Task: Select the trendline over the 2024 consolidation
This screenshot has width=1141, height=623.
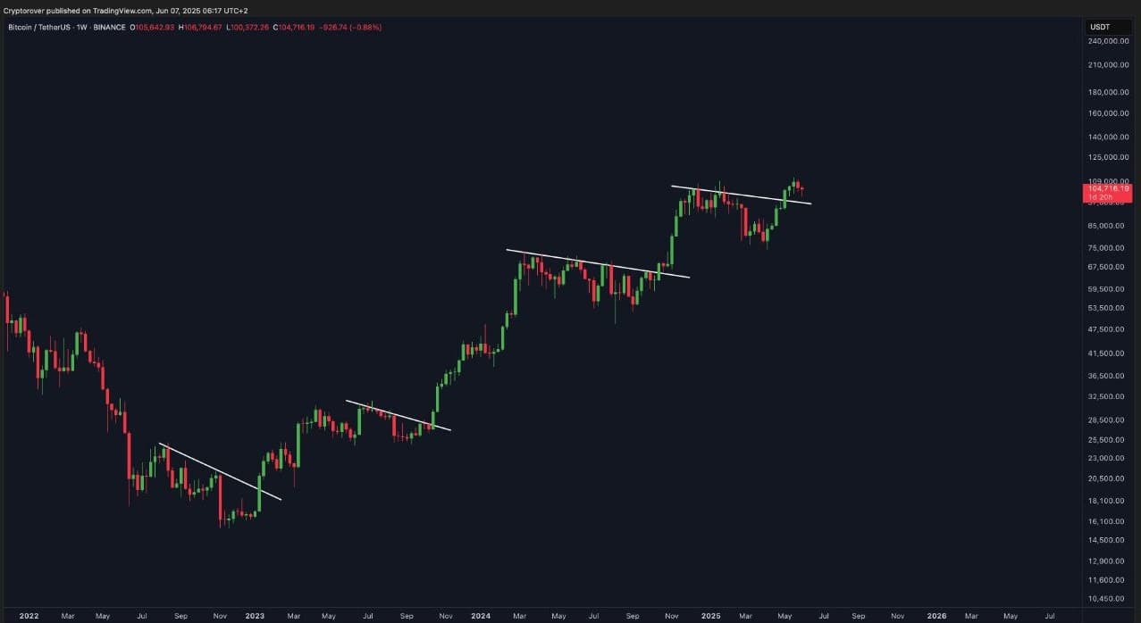Action: pos(597,263)
